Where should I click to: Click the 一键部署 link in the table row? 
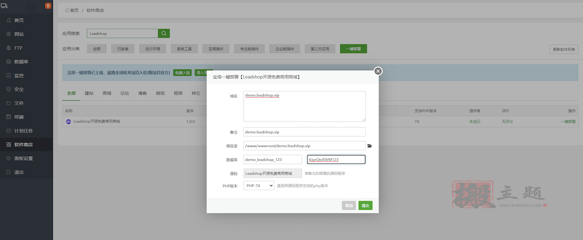(x=568, y=121)
